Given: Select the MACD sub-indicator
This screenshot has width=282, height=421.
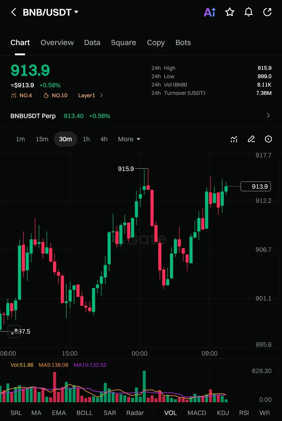Looking at the screenshot, I should coord(197,413).
